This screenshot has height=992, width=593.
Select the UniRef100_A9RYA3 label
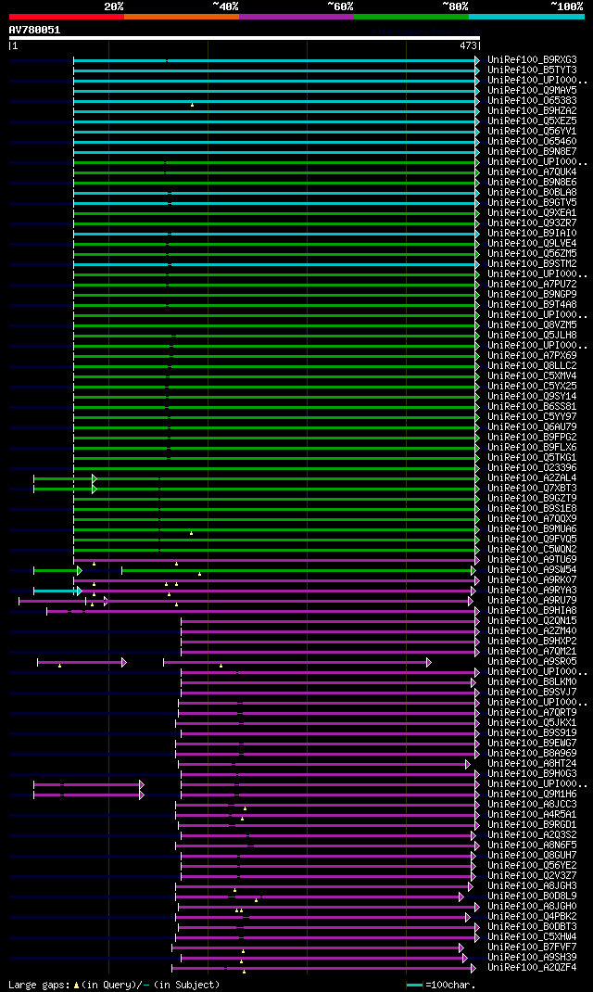tap(532, 591)
